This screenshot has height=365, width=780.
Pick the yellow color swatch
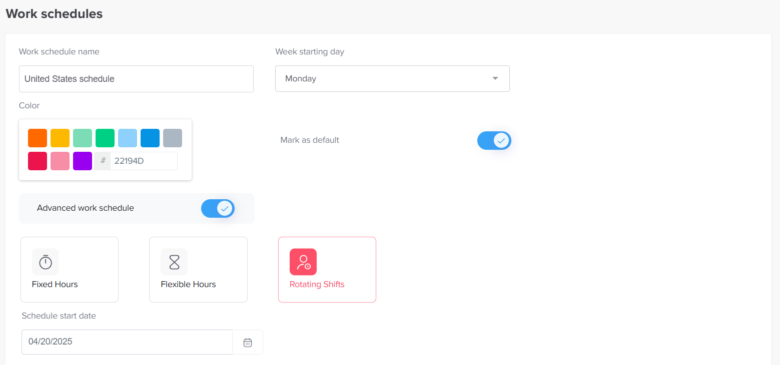[x=60, y=138]
